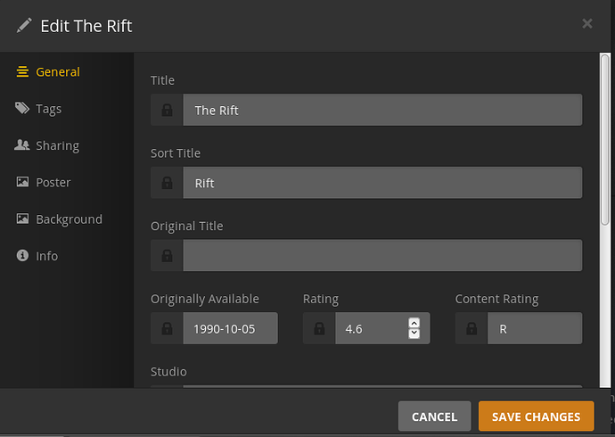The image size is (615, 437).
Task: Toggle the Originally Available lock
Action: (167, 329)
